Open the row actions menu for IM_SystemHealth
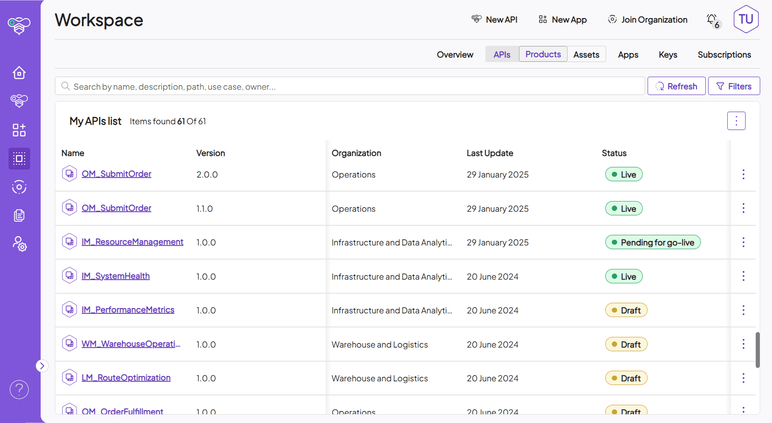Viewport: 772px width, 423px height. [x=743, y=276]
